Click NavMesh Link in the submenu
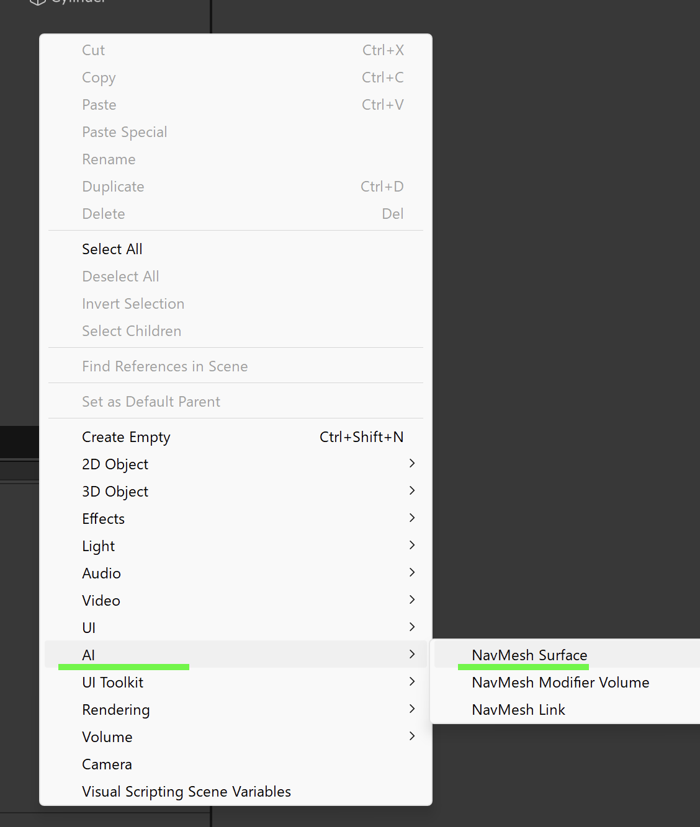 click(518, 709)
